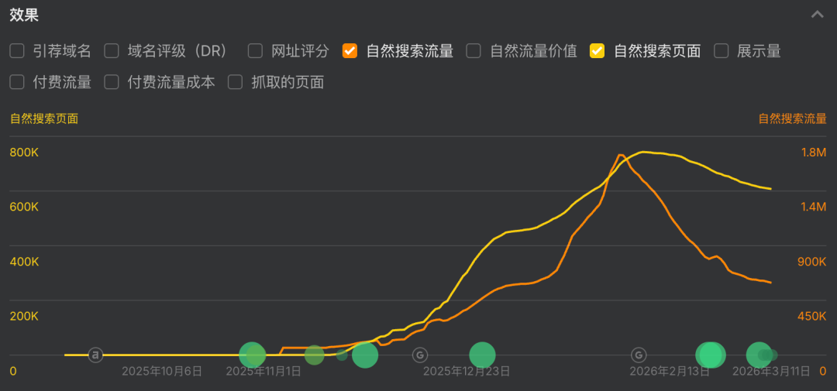
Task: Click the 'a' marker icon on timeline
Action: point(95,355)
